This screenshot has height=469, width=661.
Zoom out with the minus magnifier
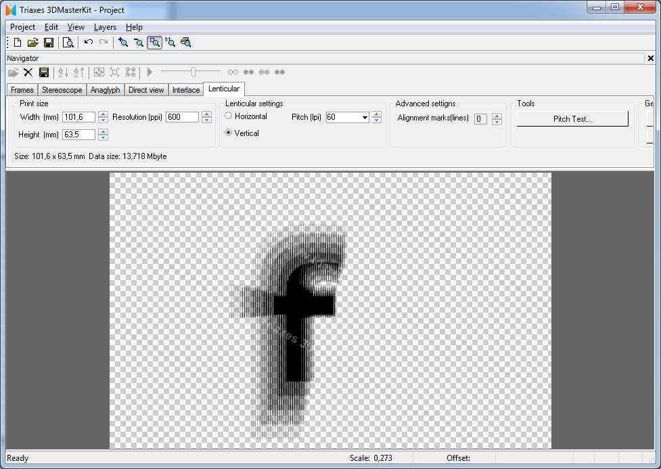point(138,42)
